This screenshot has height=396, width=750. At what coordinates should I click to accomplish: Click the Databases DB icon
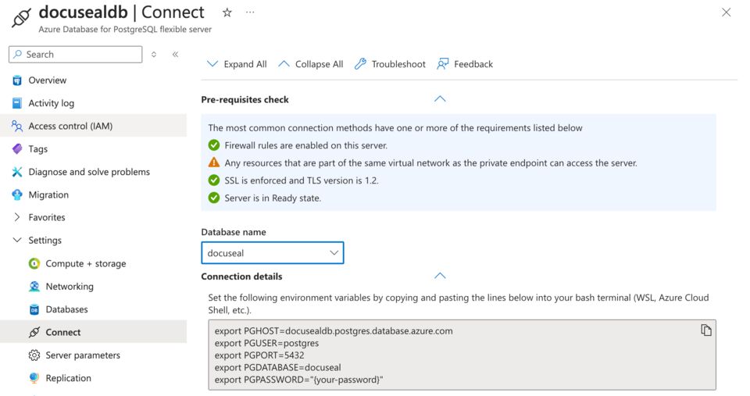[34, 309]
